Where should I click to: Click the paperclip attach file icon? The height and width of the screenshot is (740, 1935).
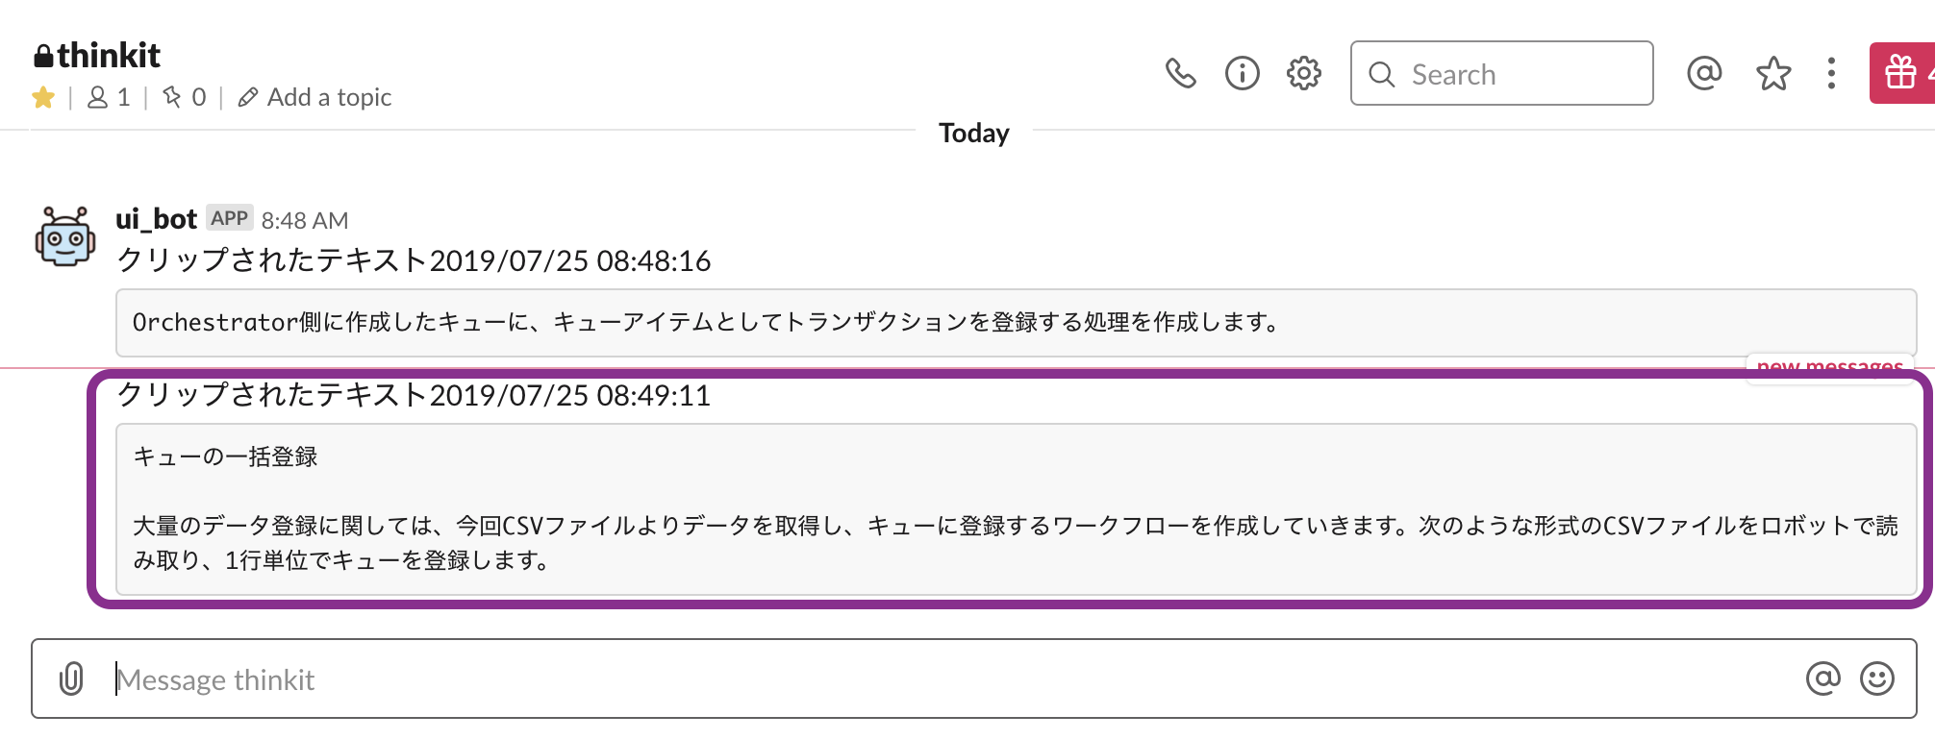click(x=71, y=679)
